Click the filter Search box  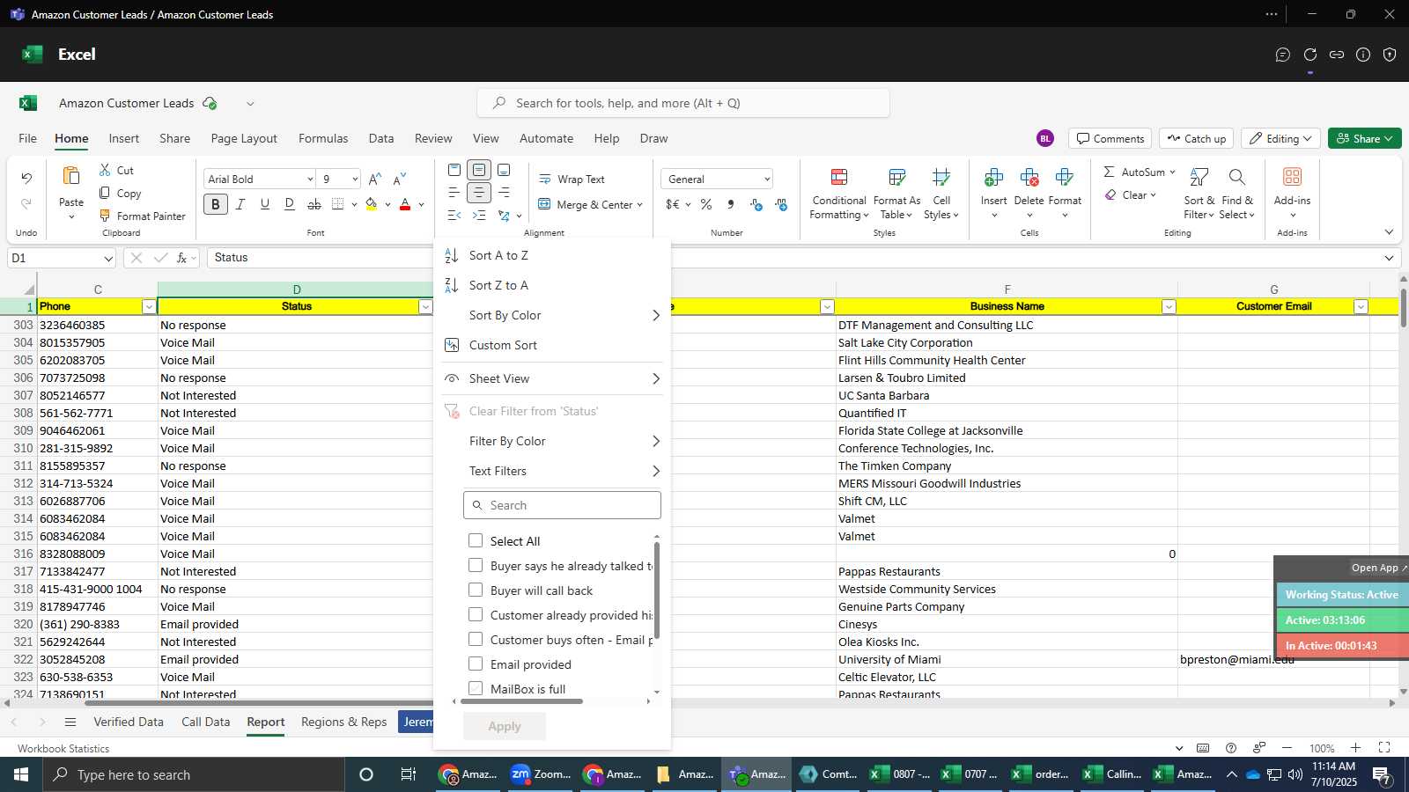(562, 505)
